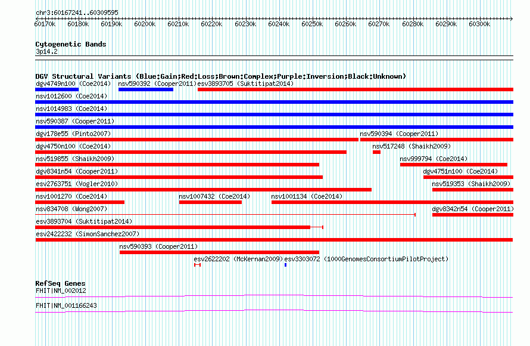Image resolution: width=530 pixels, height=346 pixels.
Task: Click the dgv4749n100 (Coe2014) variant label
Action: (x=73, y=84)
